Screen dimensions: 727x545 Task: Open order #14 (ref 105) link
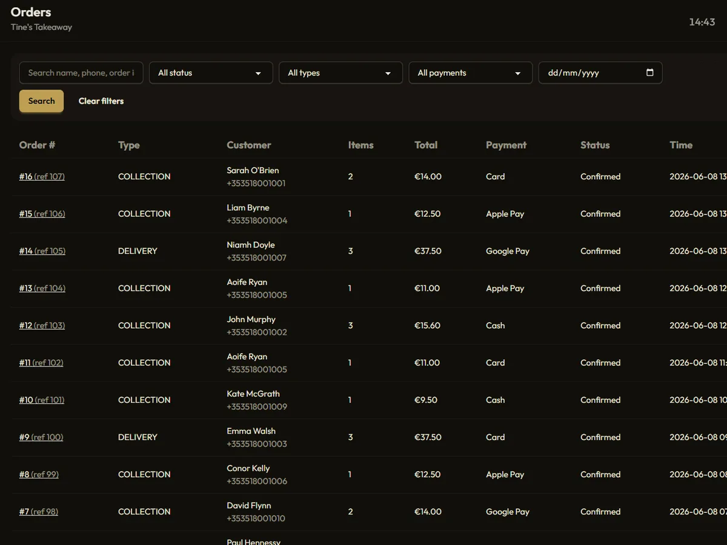click(x=42, y=251)
